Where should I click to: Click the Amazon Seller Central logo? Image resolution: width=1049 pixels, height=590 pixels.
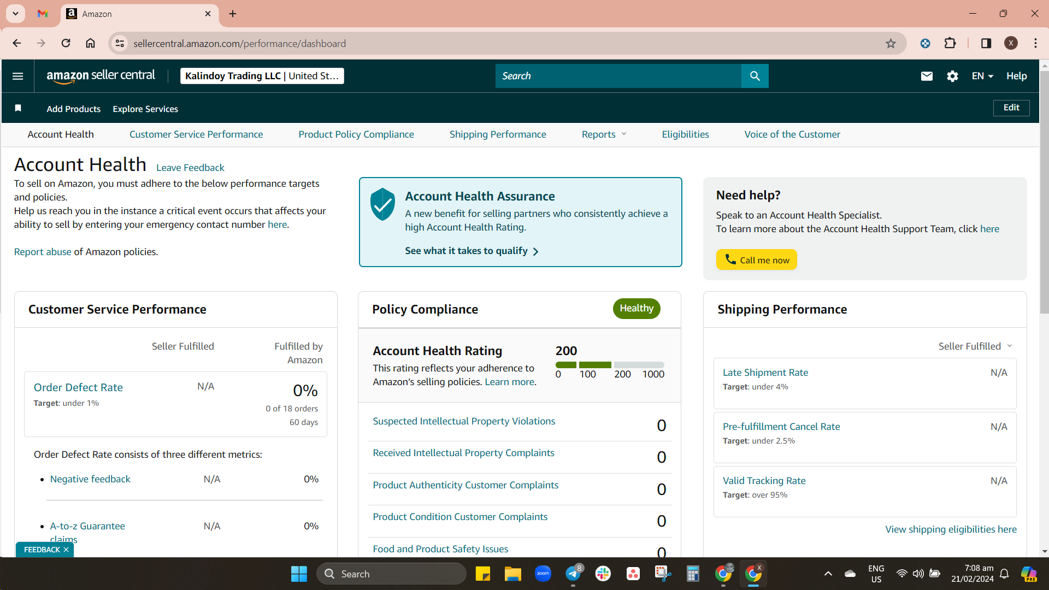click(101, 76)
